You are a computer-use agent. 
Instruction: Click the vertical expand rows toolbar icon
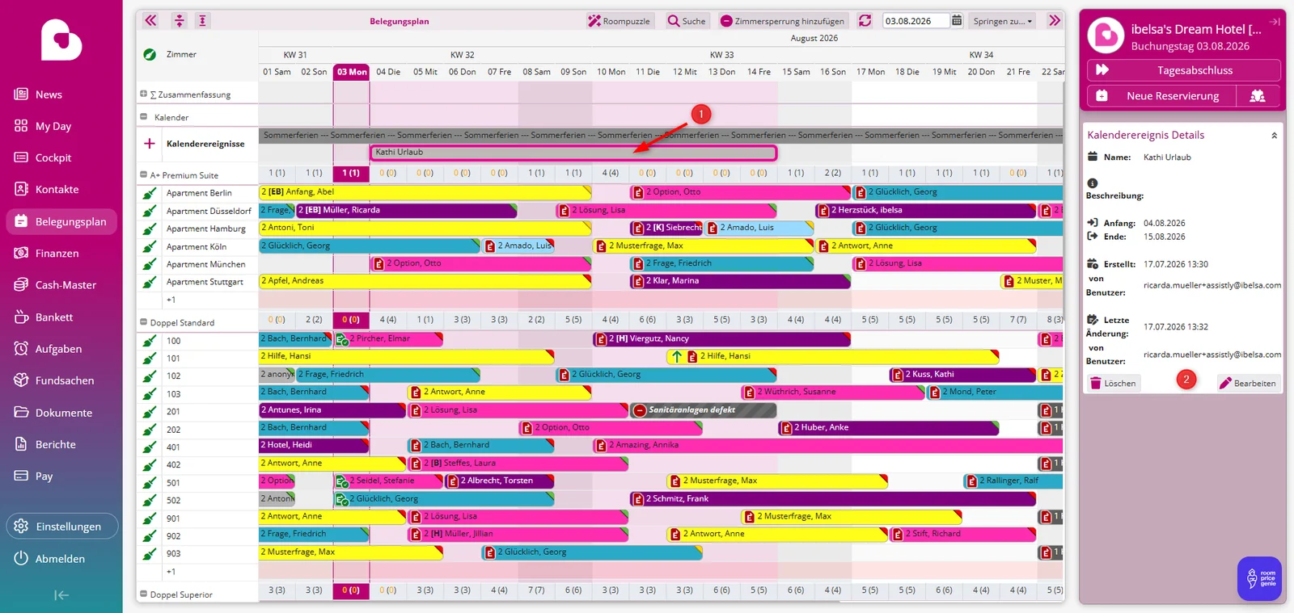(x=202, y=21)
